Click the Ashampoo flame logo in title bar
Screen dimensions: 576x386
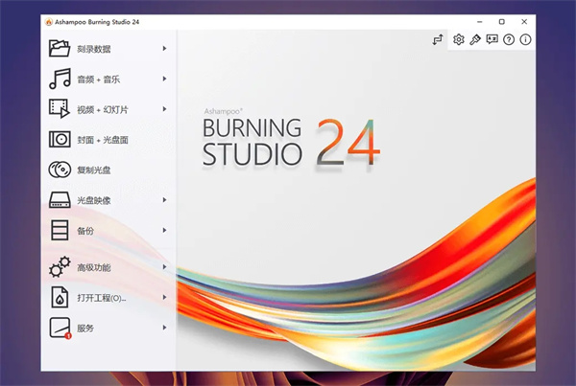coord(49,22)
